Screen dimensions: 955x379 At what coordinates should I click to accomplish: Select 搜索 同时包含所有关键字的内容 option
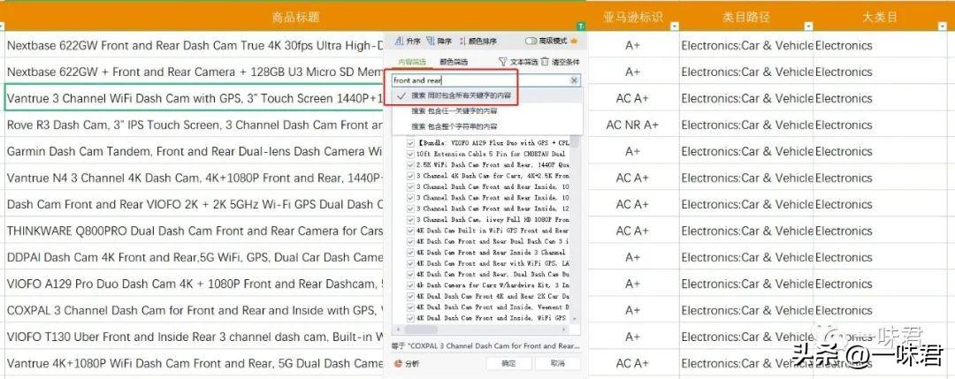[486, 96]
